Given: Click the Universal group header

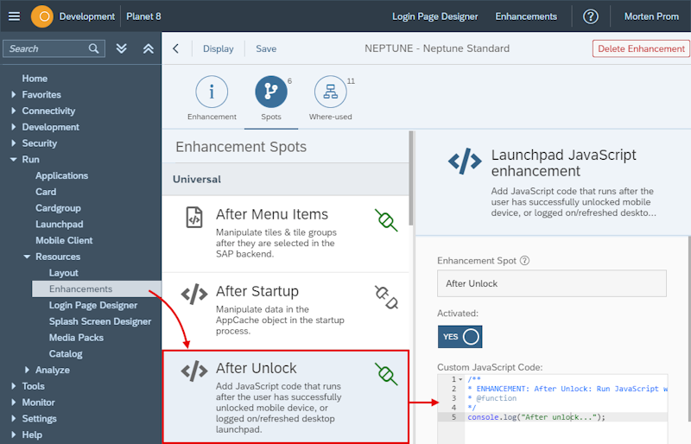Looking at the screenshot, I should click(286, 180).
